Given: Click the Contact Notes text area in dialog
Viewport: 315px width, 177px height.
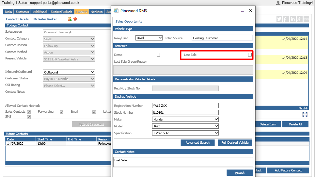Looking at the screenshot, I should 183,162.
